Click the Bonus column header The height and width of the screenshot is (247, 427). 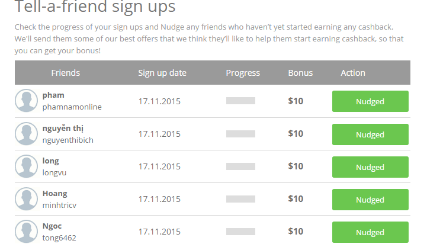coord(300,73)
